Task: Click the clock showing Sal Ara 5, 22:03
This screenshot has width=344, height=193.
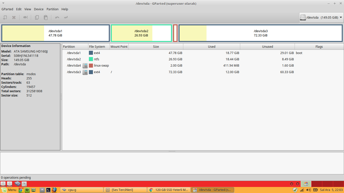Action: (331, 190)
